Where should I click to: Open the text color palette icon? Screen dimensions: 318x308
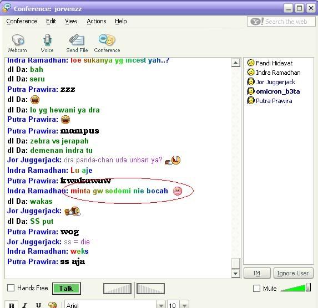pos(53,305)
